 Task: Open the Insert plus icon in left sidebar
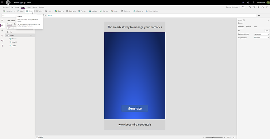pos(2,31)
